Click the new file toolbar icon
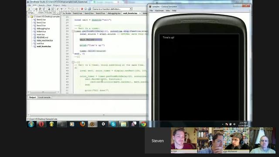279x157 pixels. point(29,9)
